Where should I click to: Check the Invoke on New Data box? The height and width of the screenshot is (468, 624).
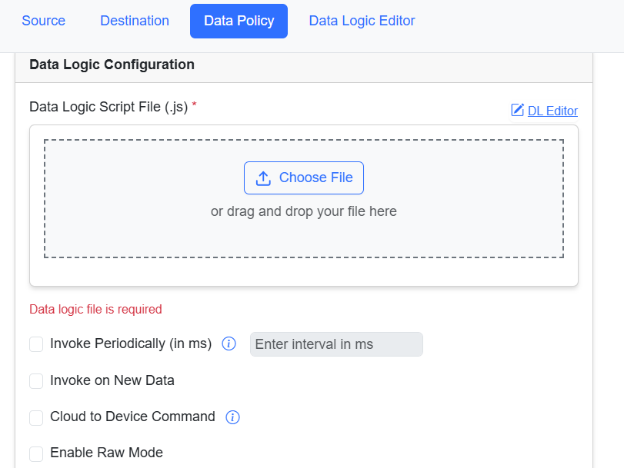point(36,381)
